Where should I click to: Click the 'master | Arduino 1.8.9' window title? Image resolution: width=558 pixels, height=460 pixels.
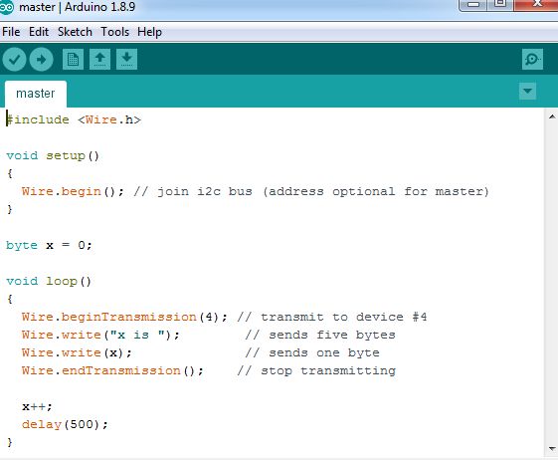point(78,7)
